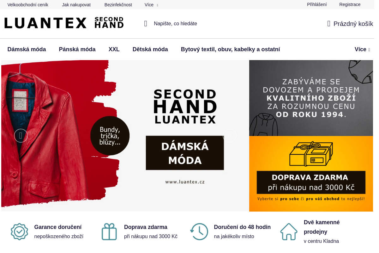This screenshot has width=379, height=253.
Task: Click the house Dvě kamenné prodejny icon
Action: 289,232
